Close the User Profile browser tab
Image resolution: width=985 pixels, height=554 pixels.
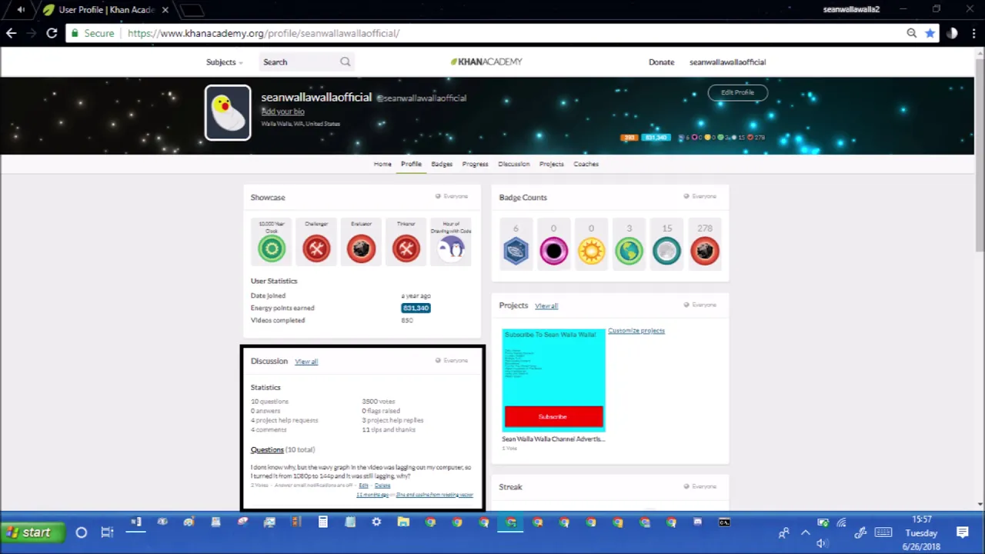coord(165,10)
